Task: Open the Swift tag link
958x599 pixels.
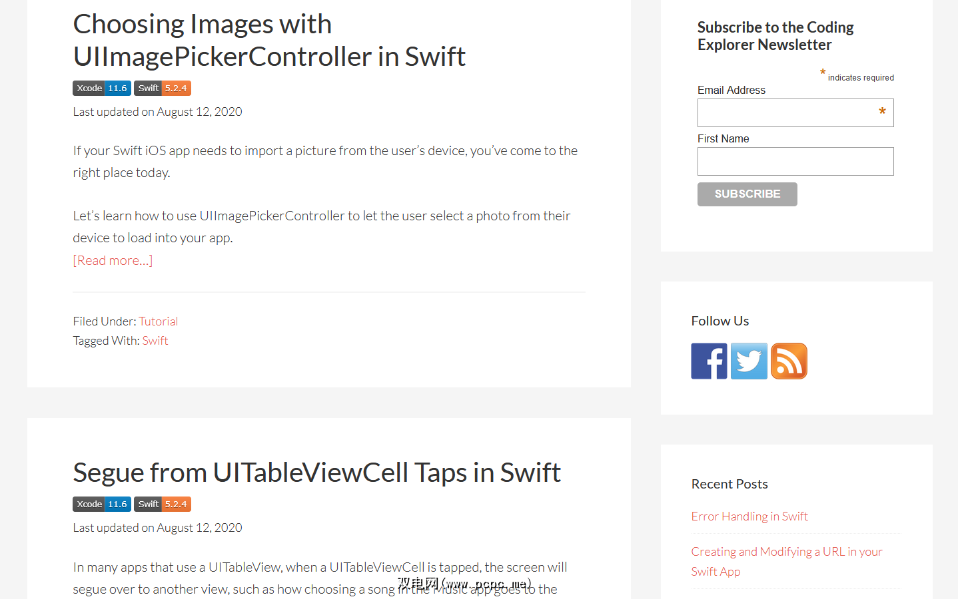Action: 155,341
